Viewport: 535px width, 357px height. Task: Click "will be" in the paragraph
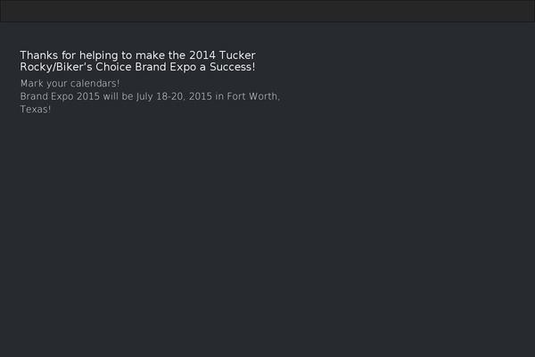pos(118,96)
